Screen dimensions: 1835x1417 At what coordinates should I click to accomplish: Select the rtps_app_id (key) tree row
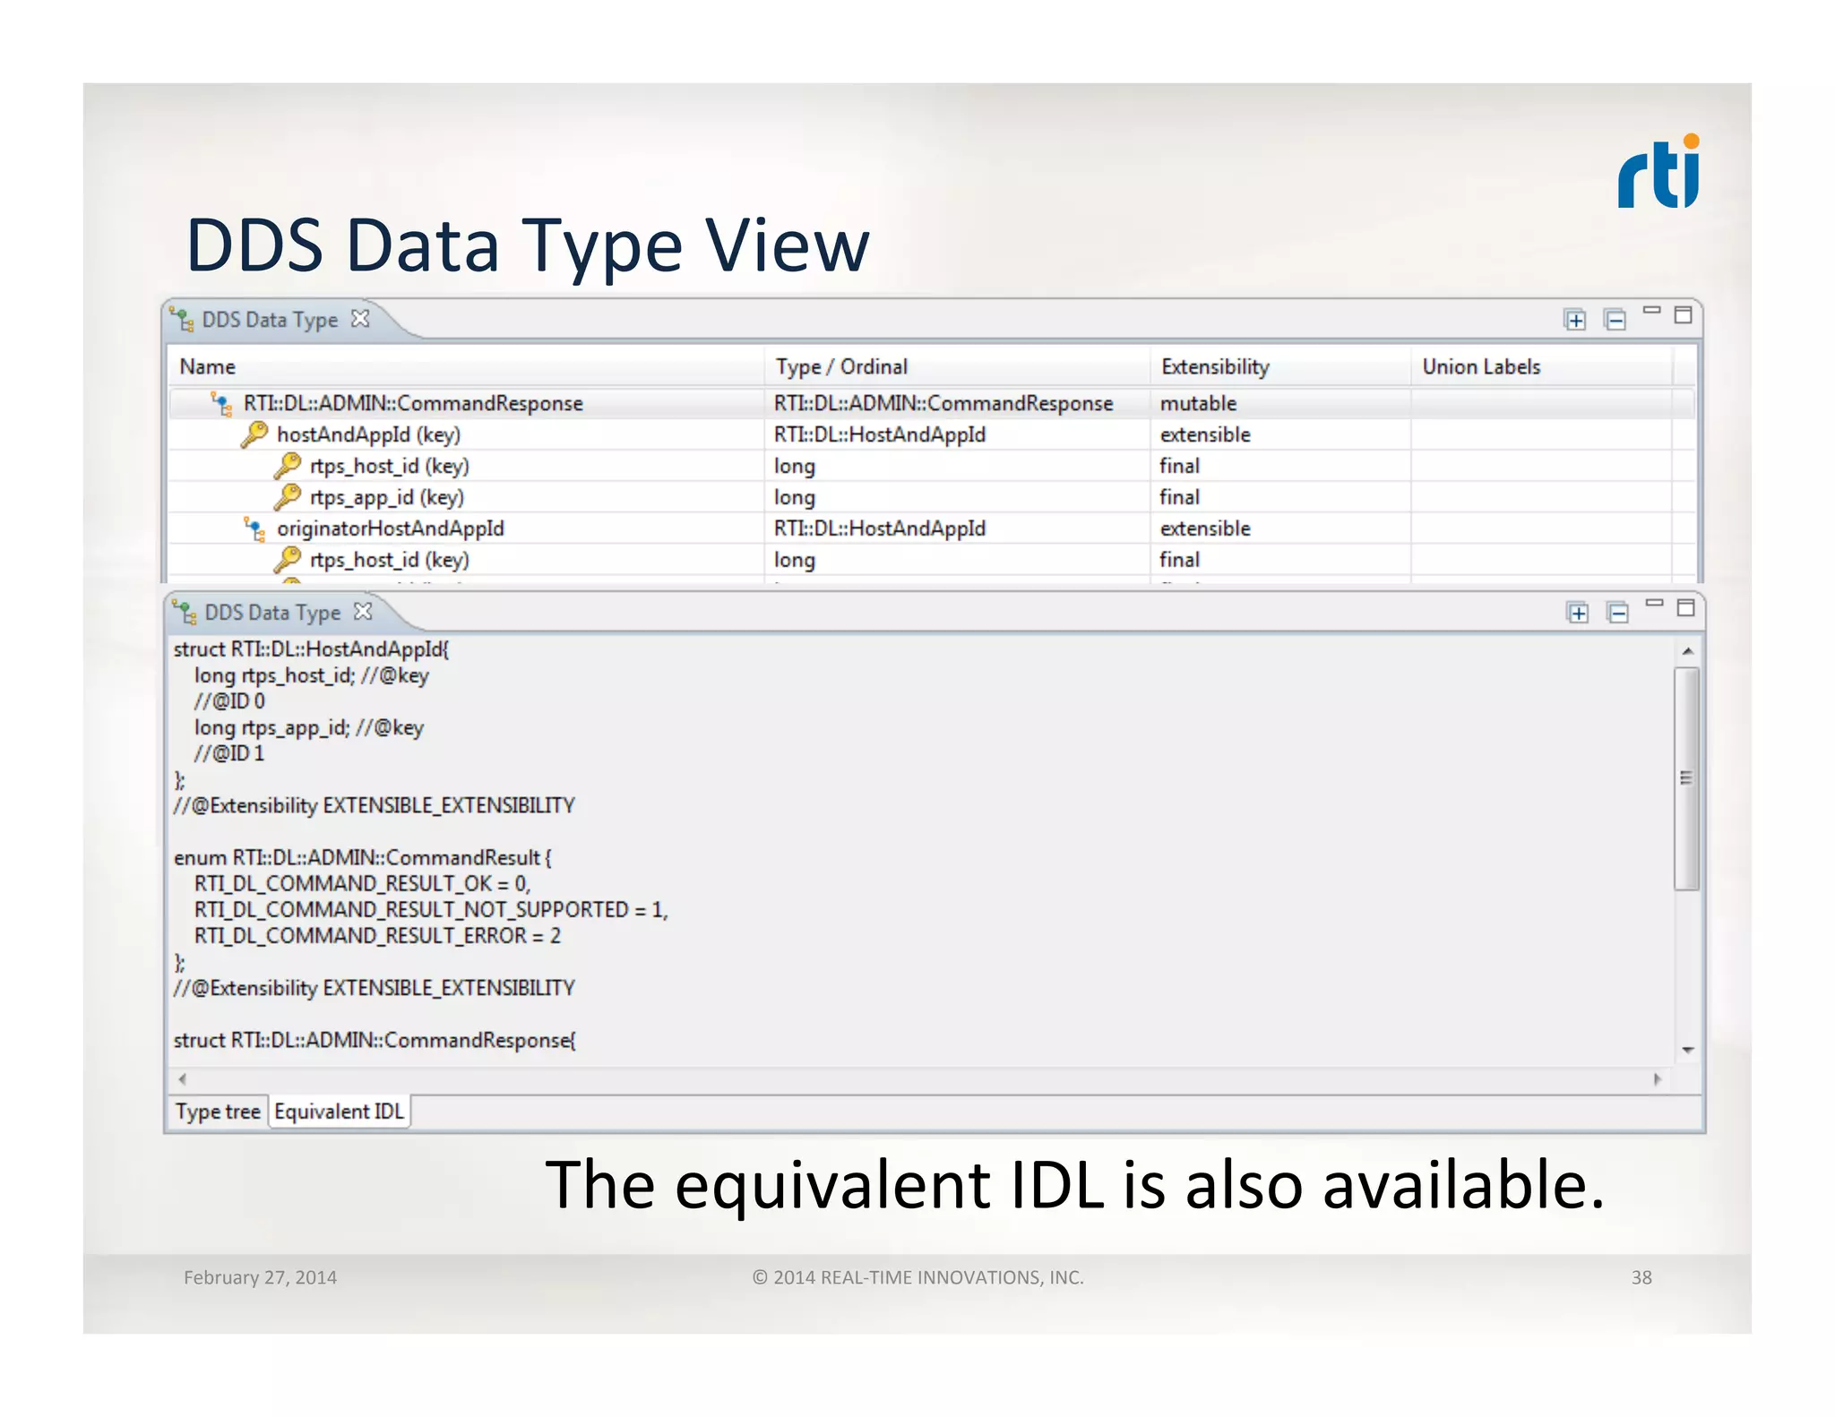pyautogui.click(x=932, y=497)
